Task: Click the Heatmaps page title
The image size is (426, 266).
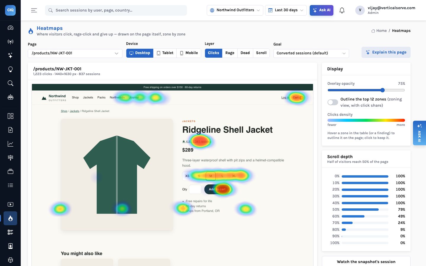Action: coord(50,28)
